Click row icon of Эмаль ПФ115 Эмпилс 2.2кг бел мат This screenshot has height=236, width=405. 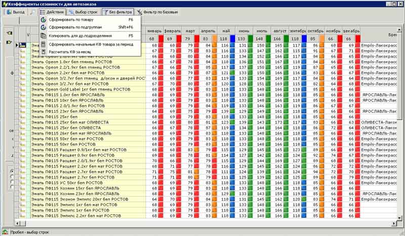[x=22, y=216]
